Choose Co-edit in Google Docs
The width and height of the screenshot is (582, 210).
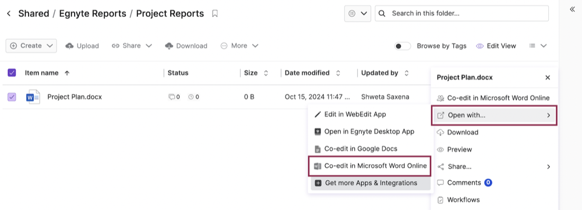[355, 149]
